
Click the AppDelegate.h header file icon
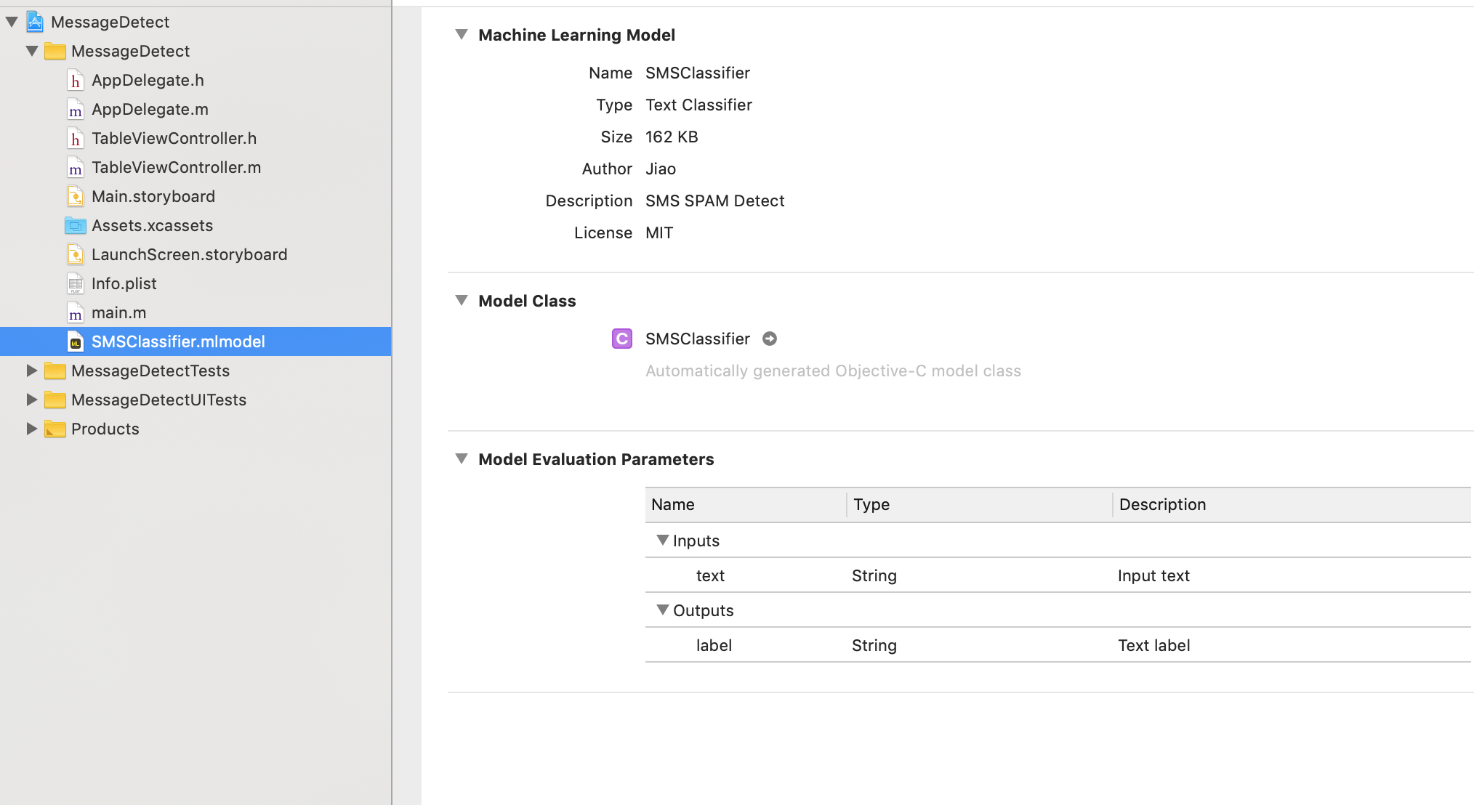pos(75,80)
